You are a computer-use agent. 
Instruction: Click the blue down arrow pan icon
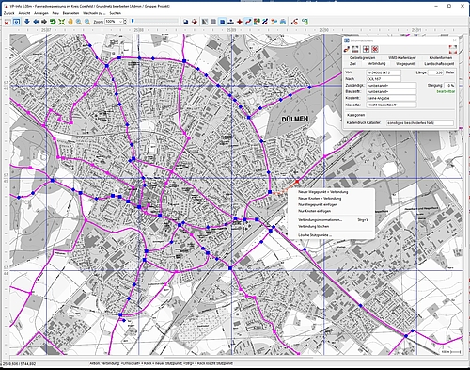point(27,22)
